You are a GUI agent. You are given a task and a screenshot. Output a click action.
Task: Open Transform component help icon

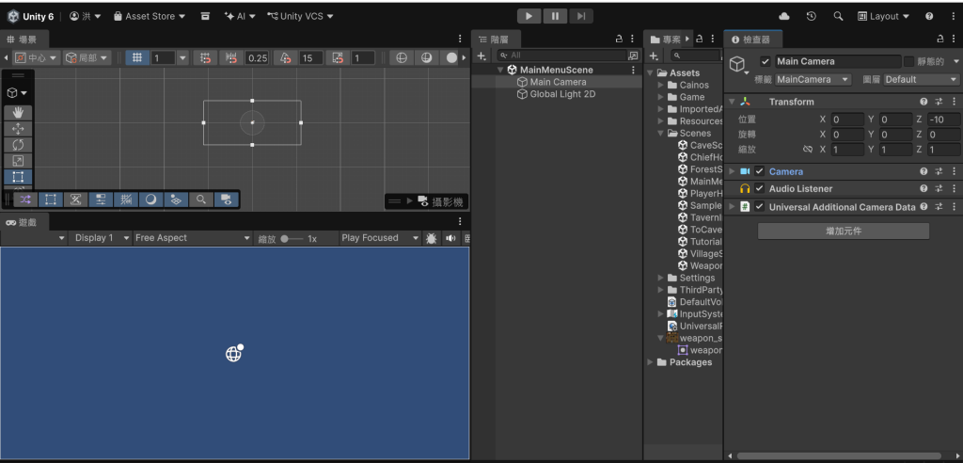(x=924, y=102)
